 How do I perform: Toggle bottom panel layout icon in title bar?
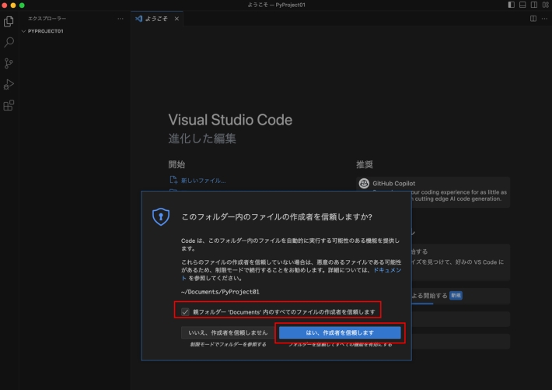522,5
